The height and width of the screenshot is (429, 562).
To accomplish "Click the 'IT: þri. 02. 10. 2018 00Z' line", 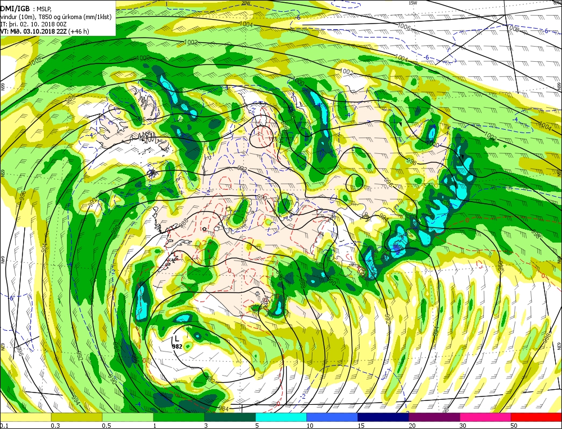I will click(x=33, y=24).
